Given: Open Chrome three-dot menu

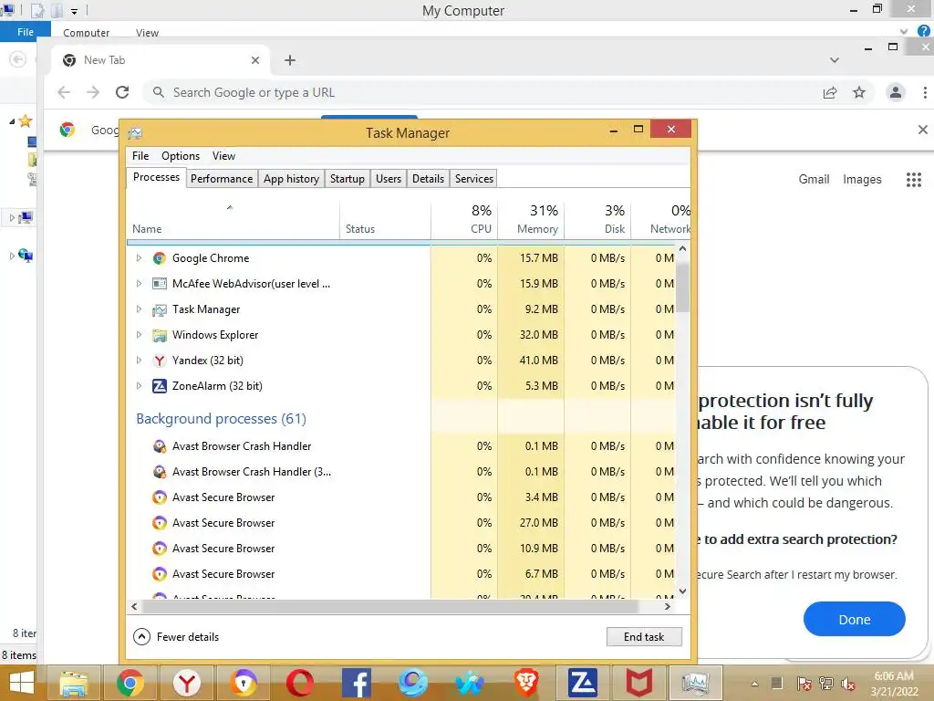Looking at the screenshot, I should click(925, 92).
